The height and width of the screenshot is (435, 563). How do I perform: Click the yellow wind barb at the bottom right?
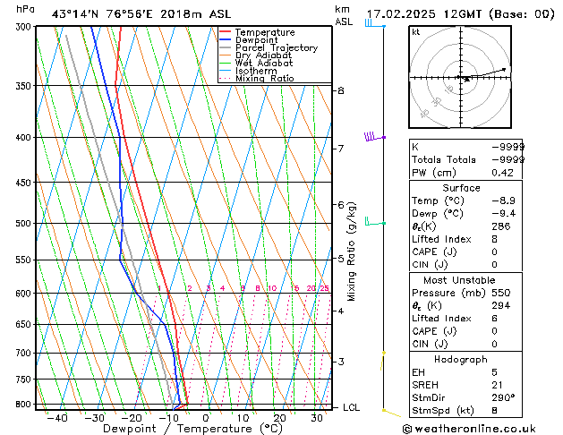pyautogui.click(x=390, y=412)
